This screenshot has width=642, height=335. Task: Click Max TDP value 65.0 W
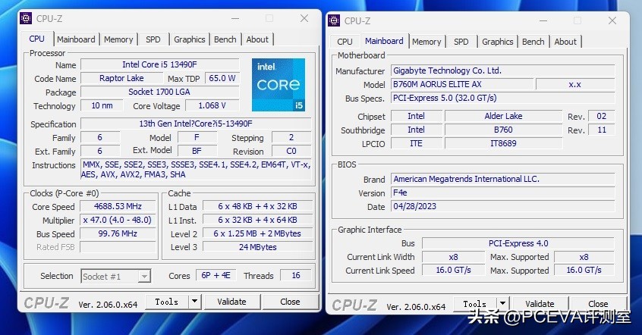click(x=222, y=78)
